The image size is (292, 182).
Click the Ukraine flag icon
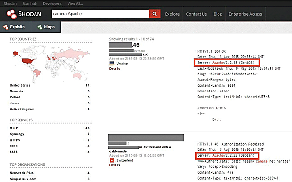(112, 63)
